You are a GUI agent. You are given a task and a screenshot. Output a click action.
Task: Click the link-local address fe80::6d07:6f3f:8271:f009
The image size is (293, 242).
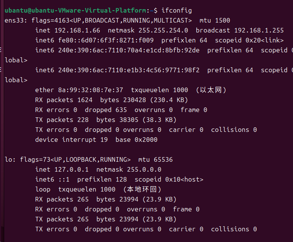(106, 40)
